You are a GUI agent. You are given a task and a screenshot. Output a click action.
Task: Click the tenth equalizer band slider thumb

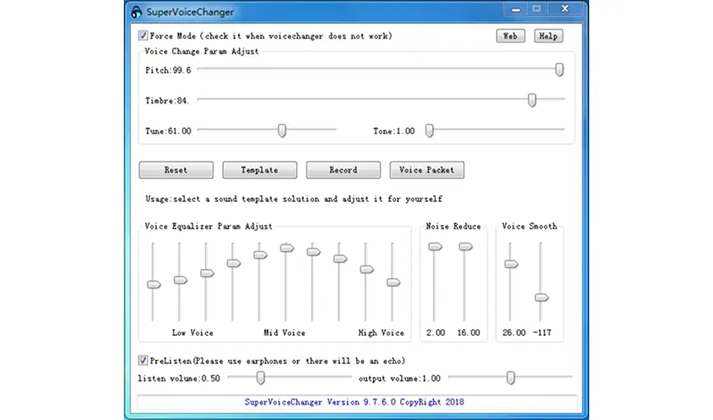pyautogui.click(x=393, y=283)
